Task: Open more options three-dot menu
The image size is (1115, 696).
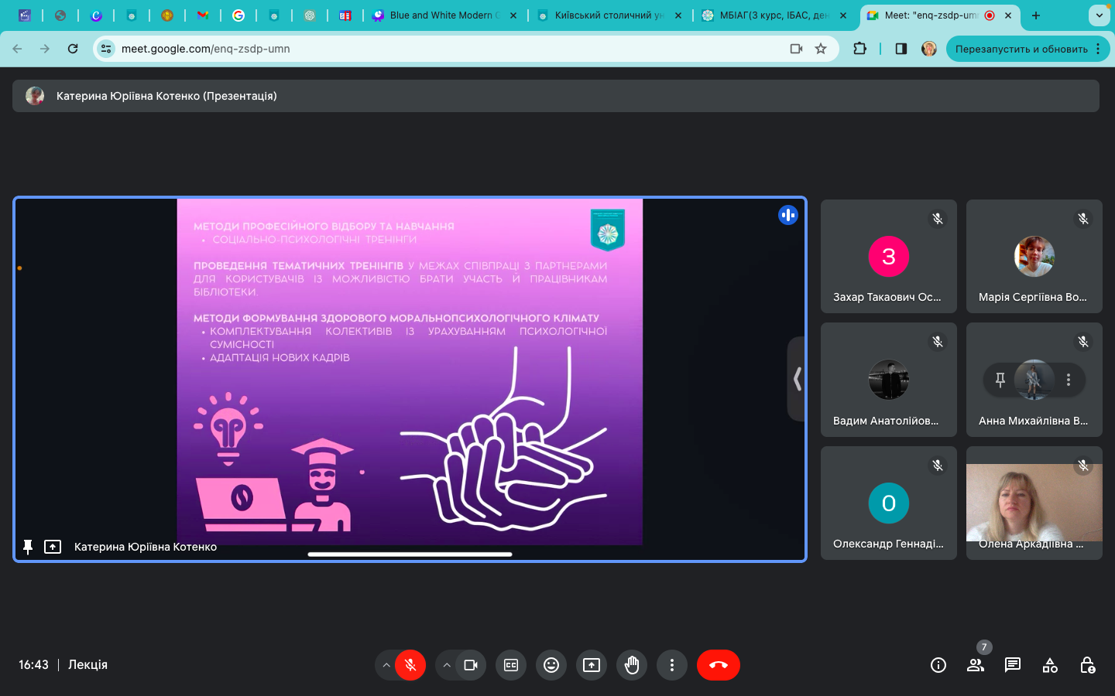Action: coord(672,665)
